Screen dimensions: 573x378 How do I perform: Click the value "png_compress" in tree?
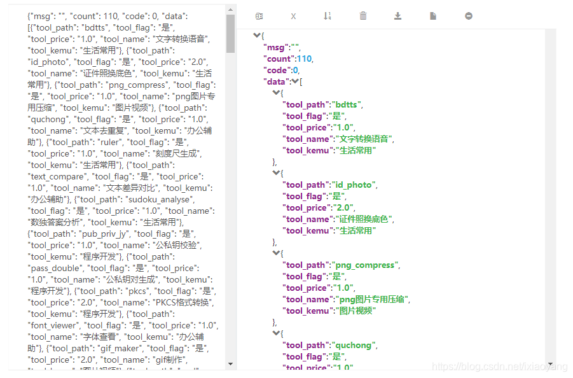tap(364, 265)
